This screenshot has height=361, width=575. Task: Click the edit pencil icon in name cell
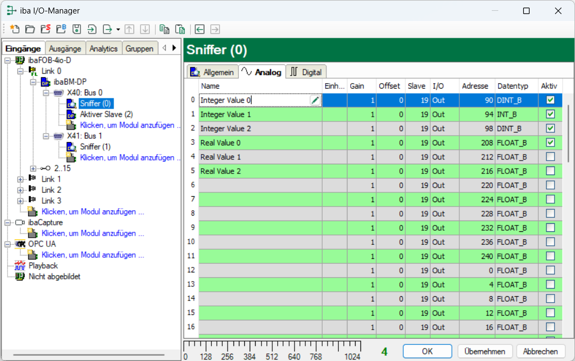[315, 100]
